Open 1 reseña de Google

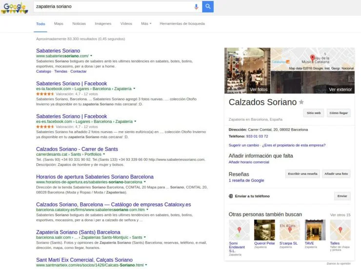246,180
